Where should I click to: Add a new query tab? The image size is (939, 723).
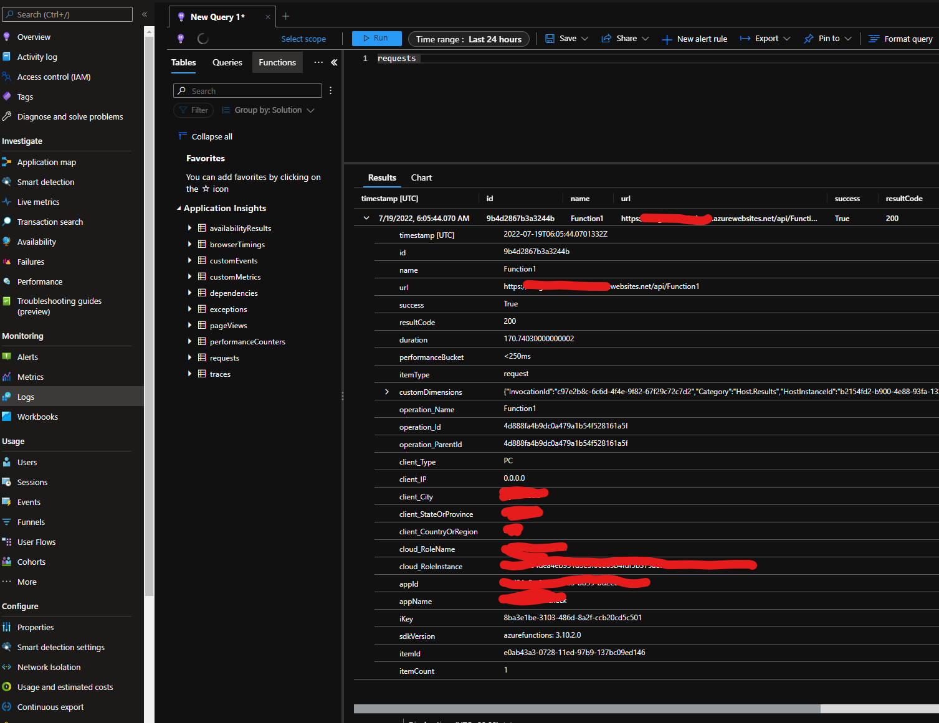[x=286, y=16]
